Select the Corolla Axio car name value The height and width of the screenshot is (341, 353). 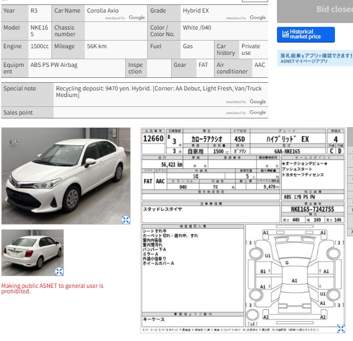coord(103,10)
